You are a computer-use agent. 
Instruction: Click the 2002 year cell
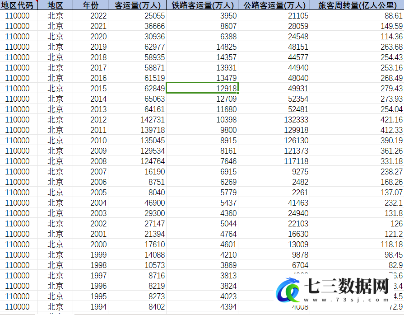point(90,223)
